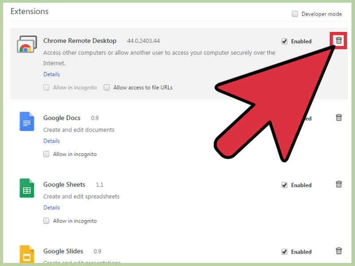The height and width of the screenshot is (266, 355).
Task: Remove Google Slides with the trash icon
Action: [339, 251]
